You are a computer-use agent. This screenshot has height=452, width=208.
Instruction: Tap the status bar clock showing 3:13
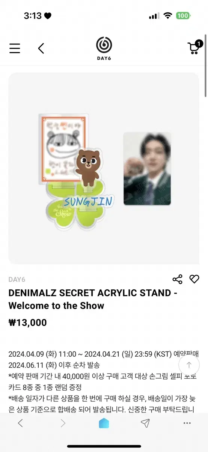32,16
